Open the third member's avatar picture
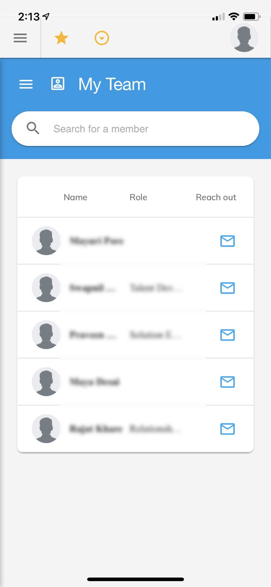This screenshot has width=271, height=587. coord(46,335)
